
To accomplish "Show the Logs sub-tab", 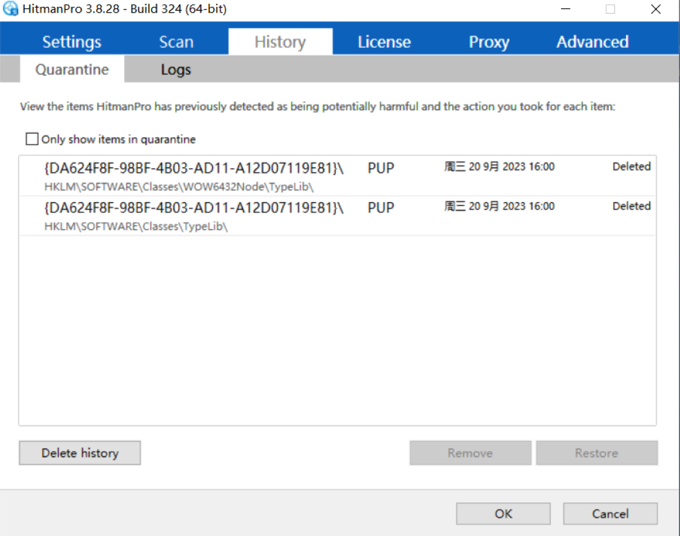I will tap(176, 69).
